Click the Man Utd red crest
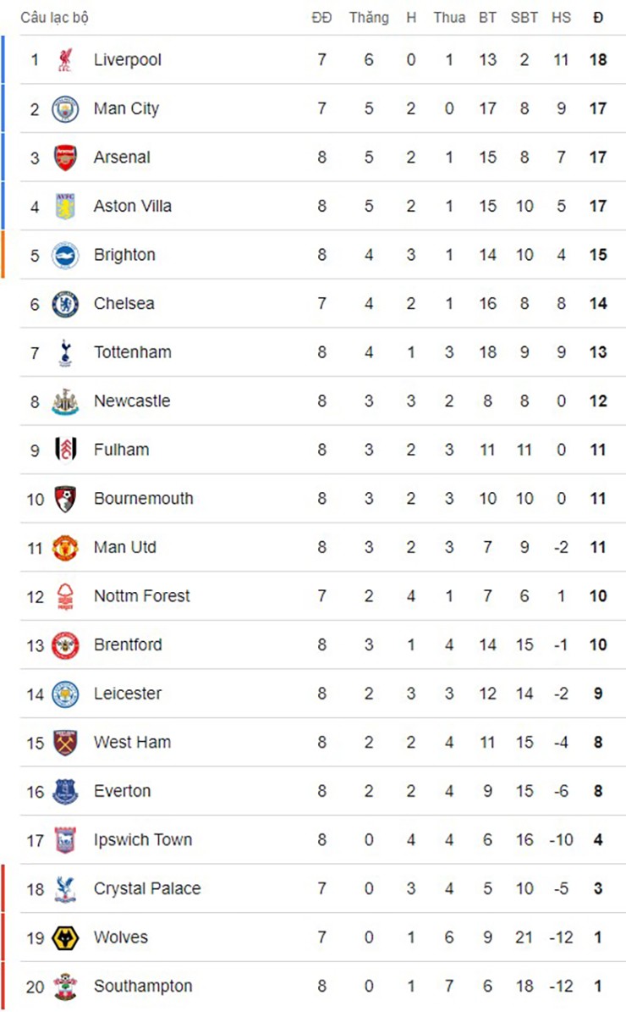Screen dimensions: 626x1012 click(65, 548)
